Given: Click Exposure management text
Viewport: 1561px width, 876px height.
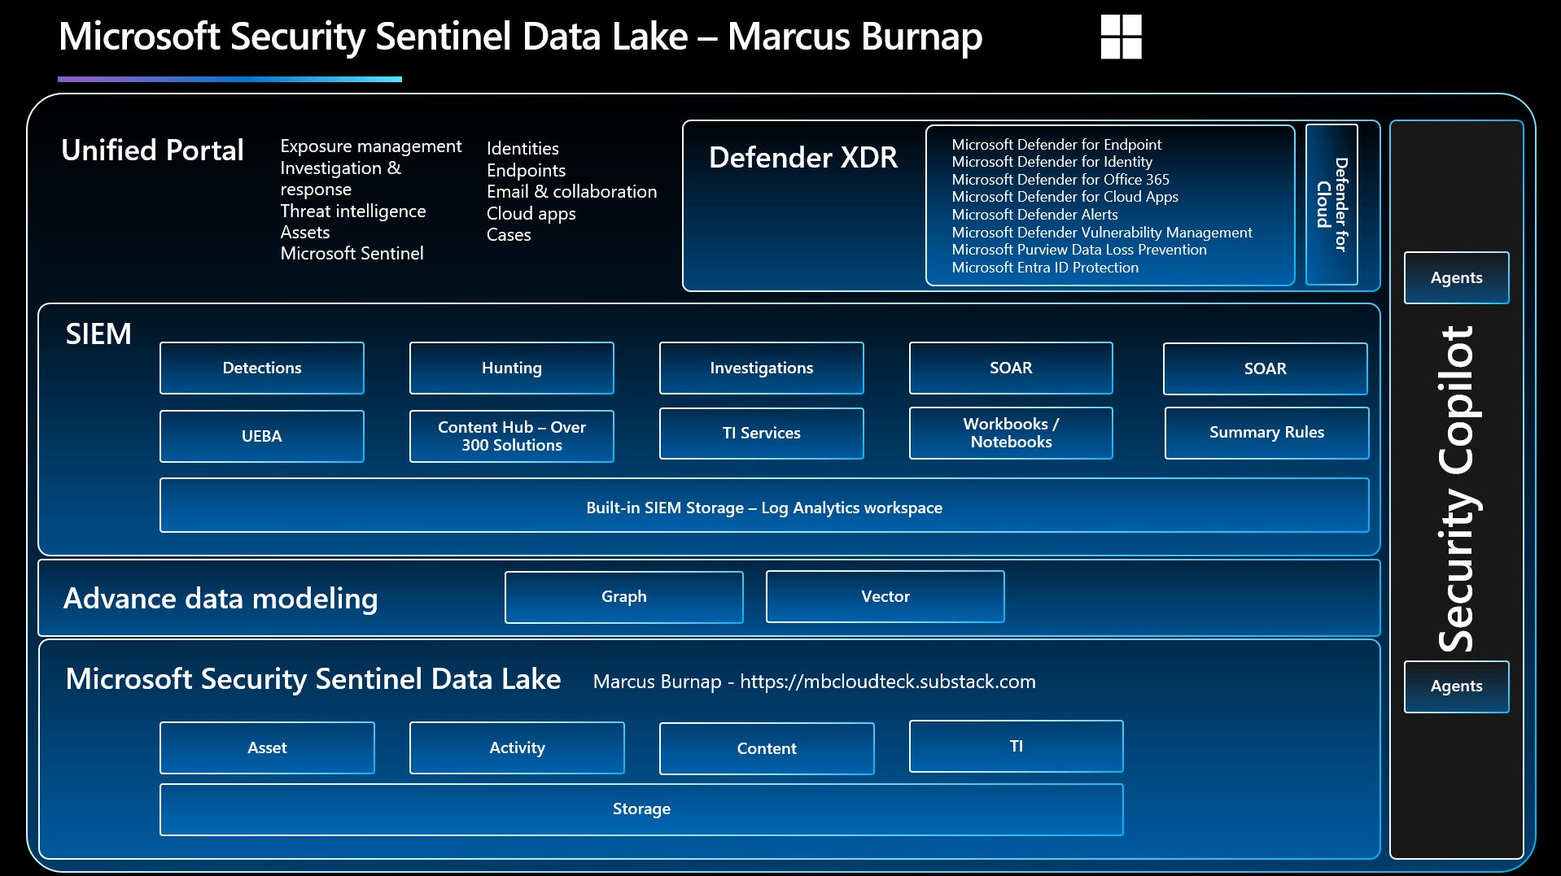Looking at the screenshot, I should [x=371, y=146].
